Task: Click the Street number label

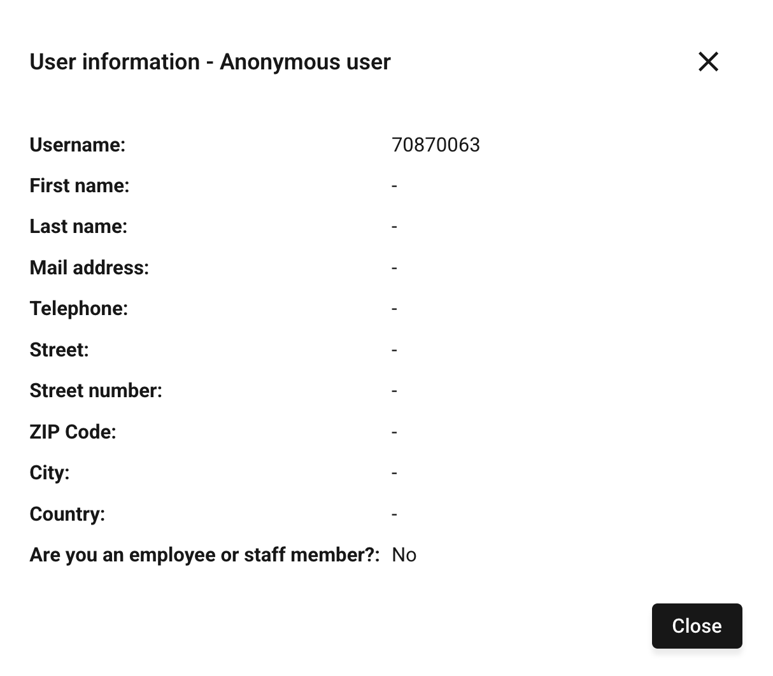Action: tap(96, 391)
